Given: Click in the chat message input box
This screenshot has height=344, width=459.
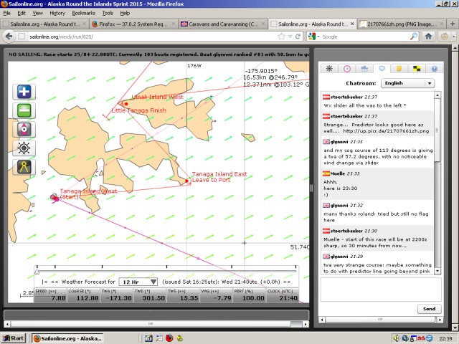Looking at the screenshot, I should coord(381,290).
